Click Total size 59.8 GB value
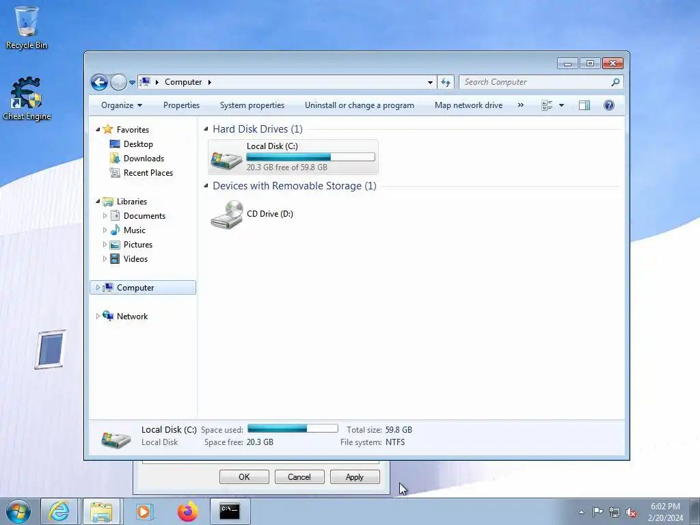The width and height of the screenshot is (700, 525). [399, 430]
